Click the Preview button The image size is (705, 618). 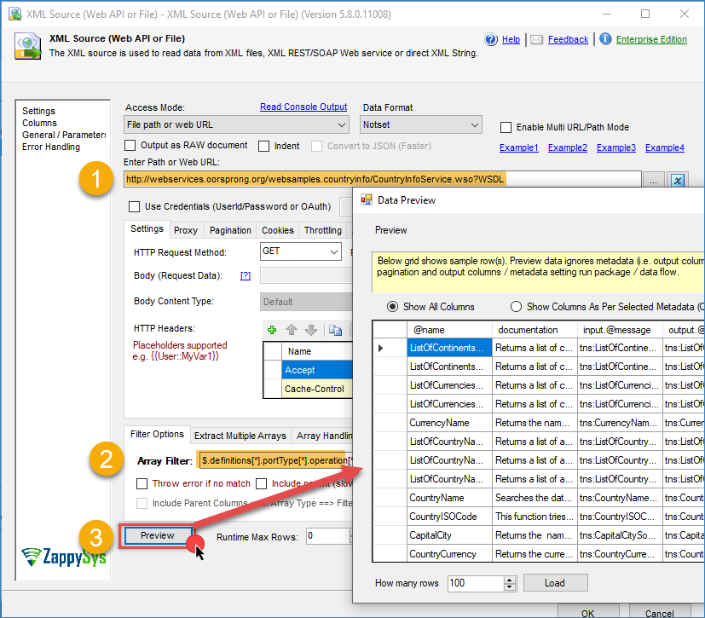click(x=157, y=535)
